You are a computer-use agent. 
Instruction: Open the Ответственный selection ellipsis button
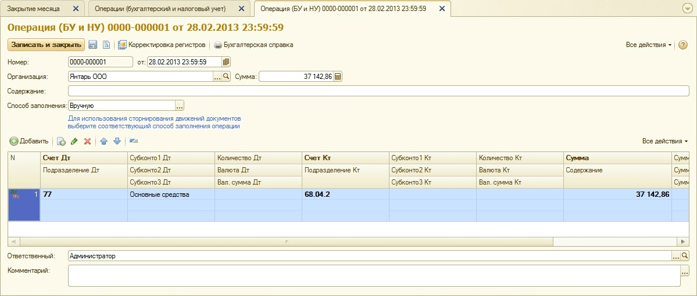pos(675,256)
